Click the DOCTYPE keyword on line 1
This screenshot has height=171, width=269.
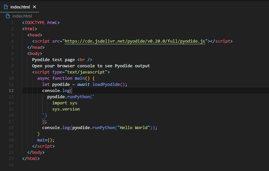click(x=36, y=23)
